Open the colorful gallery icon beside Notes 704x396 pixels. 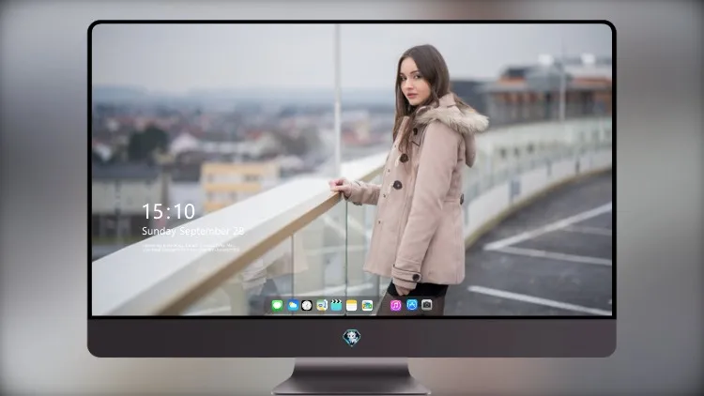pos(367,306)
